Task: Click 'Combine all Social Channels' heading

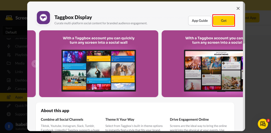Action: (x=62, y=119)
